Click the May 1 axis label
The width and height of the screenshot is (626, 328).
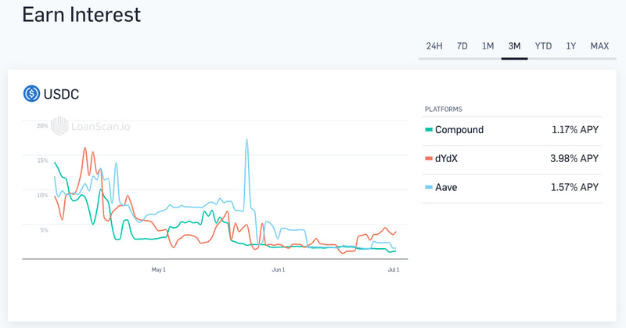tap(159, 269)
